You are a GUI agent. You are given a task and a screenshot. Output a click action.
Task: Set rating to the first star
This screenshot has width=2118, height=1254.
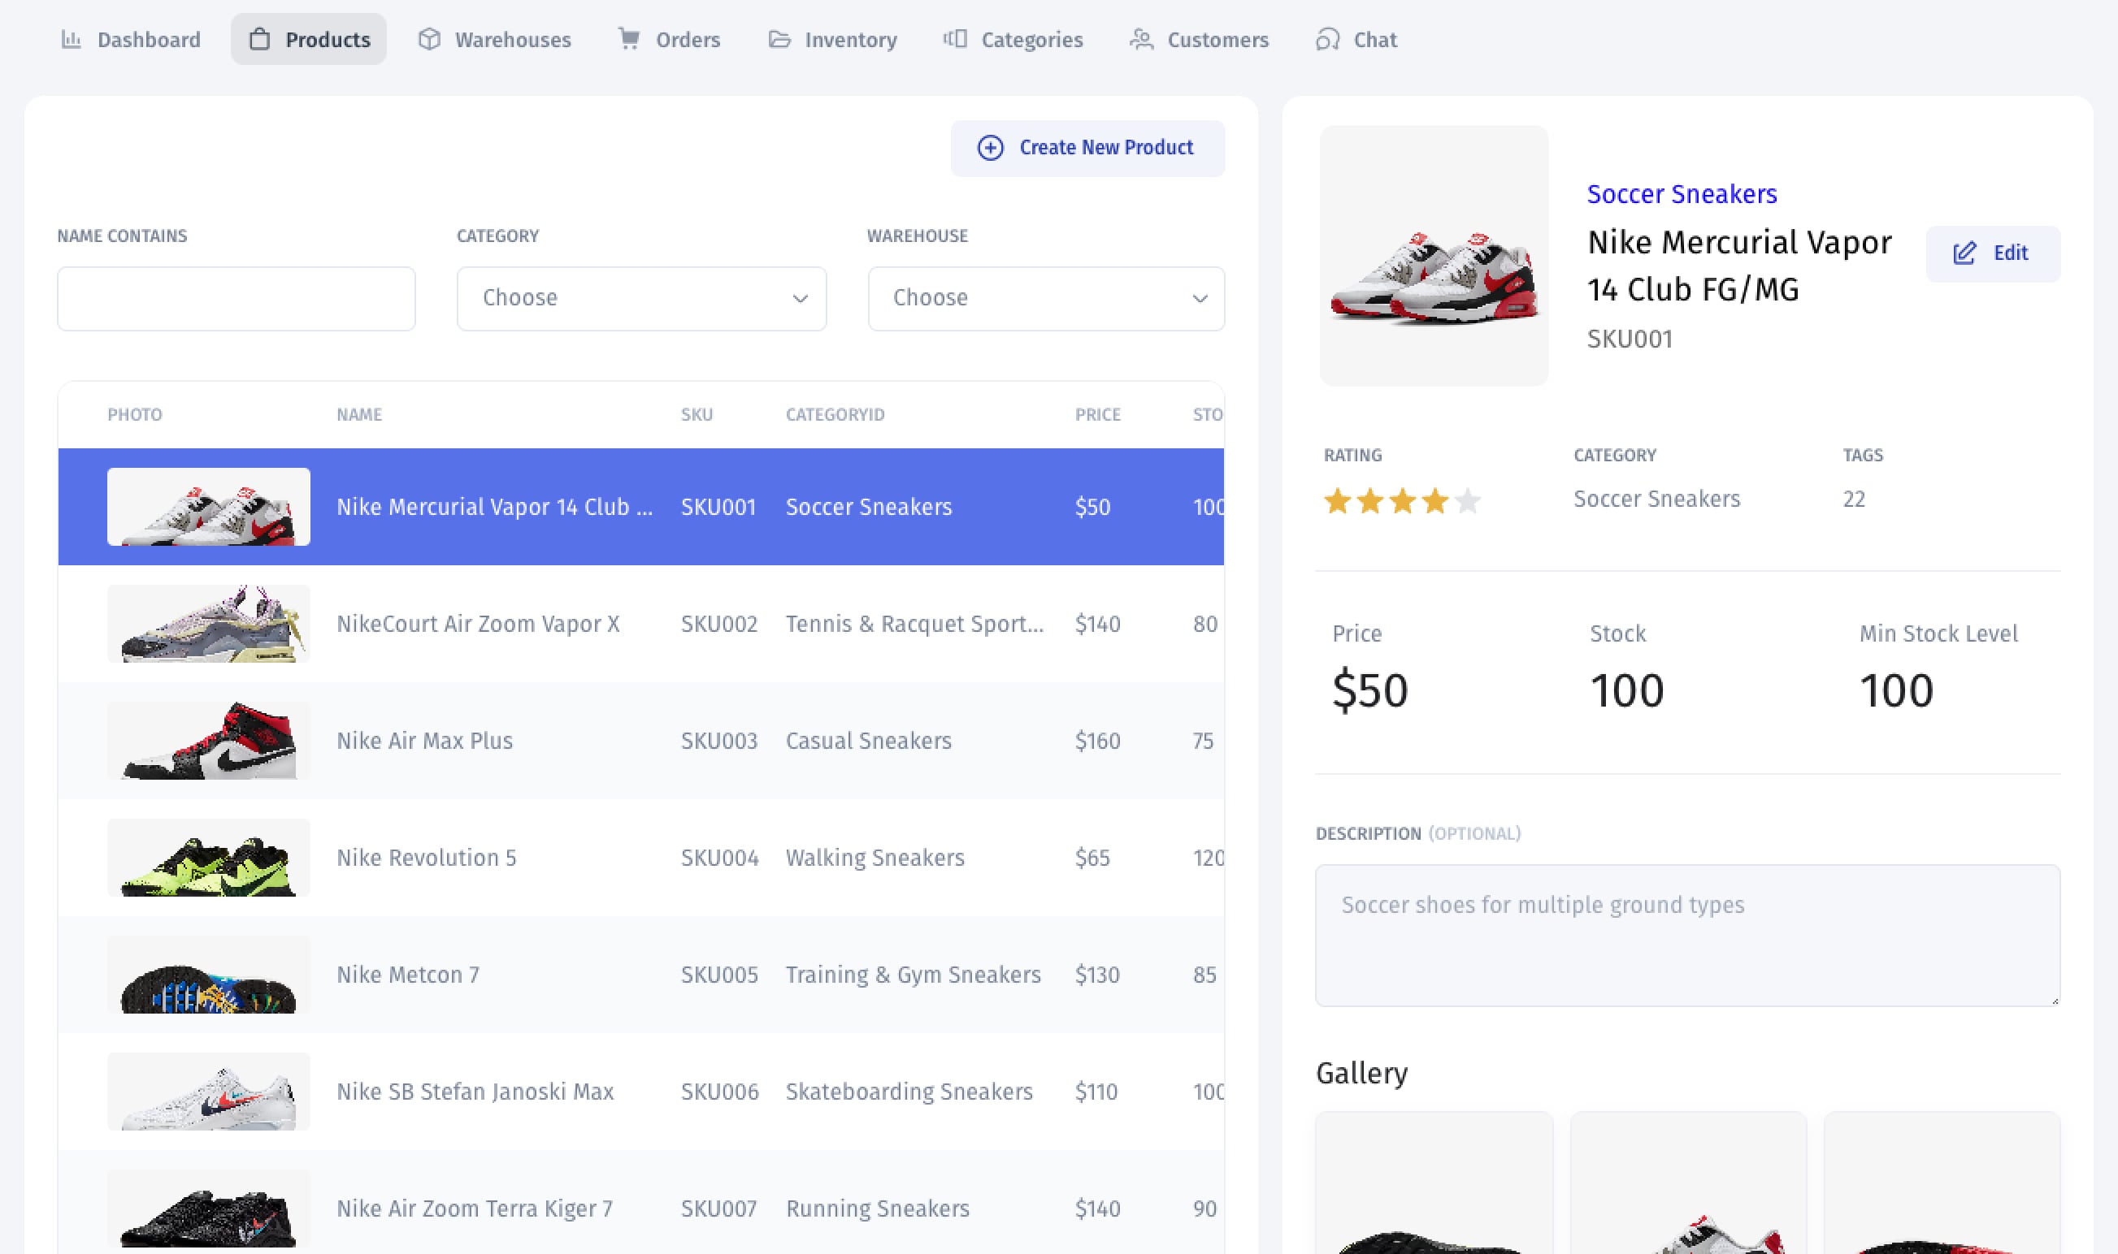click(x=1338, y=501)
